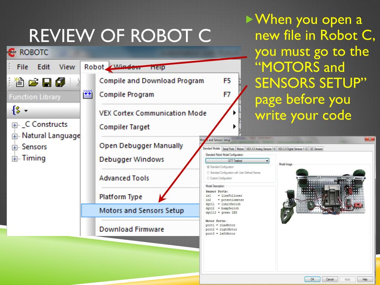Choose Compile and Download Program

[x=160, y=81]
